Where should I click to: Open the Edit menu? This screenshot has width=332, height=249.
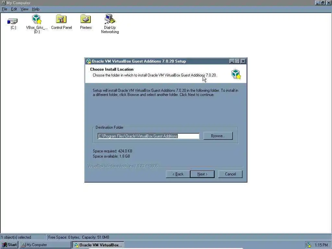click(14, 9)
